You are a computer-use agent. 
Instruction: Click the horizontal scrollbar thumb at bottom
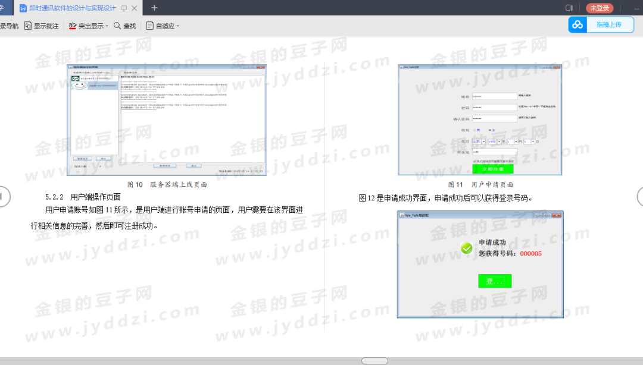[x=374, y=361]
